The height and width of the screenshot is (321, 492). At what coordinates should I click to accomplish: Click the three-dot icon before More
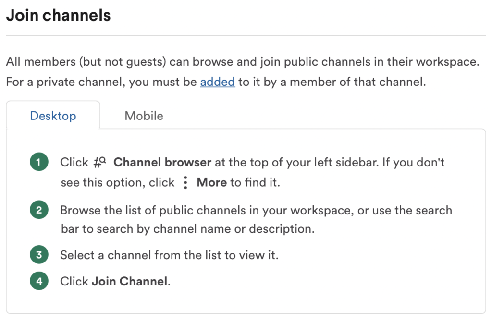(185, 183)
